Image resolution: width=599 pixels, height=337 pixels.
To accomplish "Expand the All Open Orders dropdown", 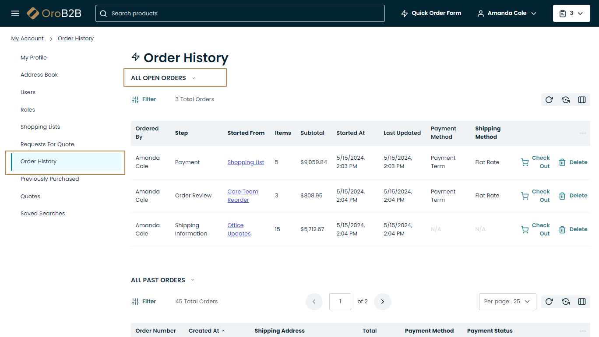I will [163, 78].
